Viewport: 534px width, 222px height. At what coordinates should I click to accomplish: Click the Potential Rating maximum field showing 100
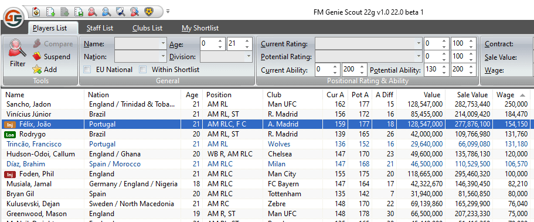tap(463, 56)
